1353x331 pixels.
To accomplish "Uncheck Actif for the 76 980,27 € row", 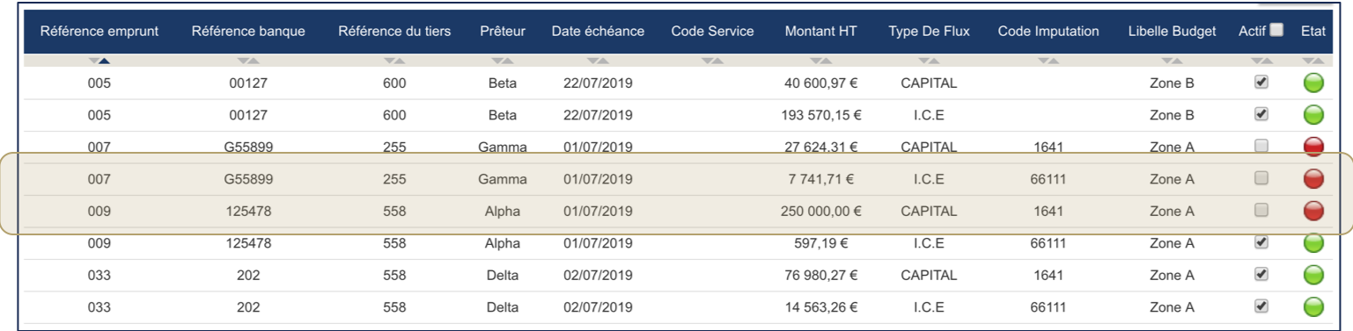I will (x=1261, y=274).
